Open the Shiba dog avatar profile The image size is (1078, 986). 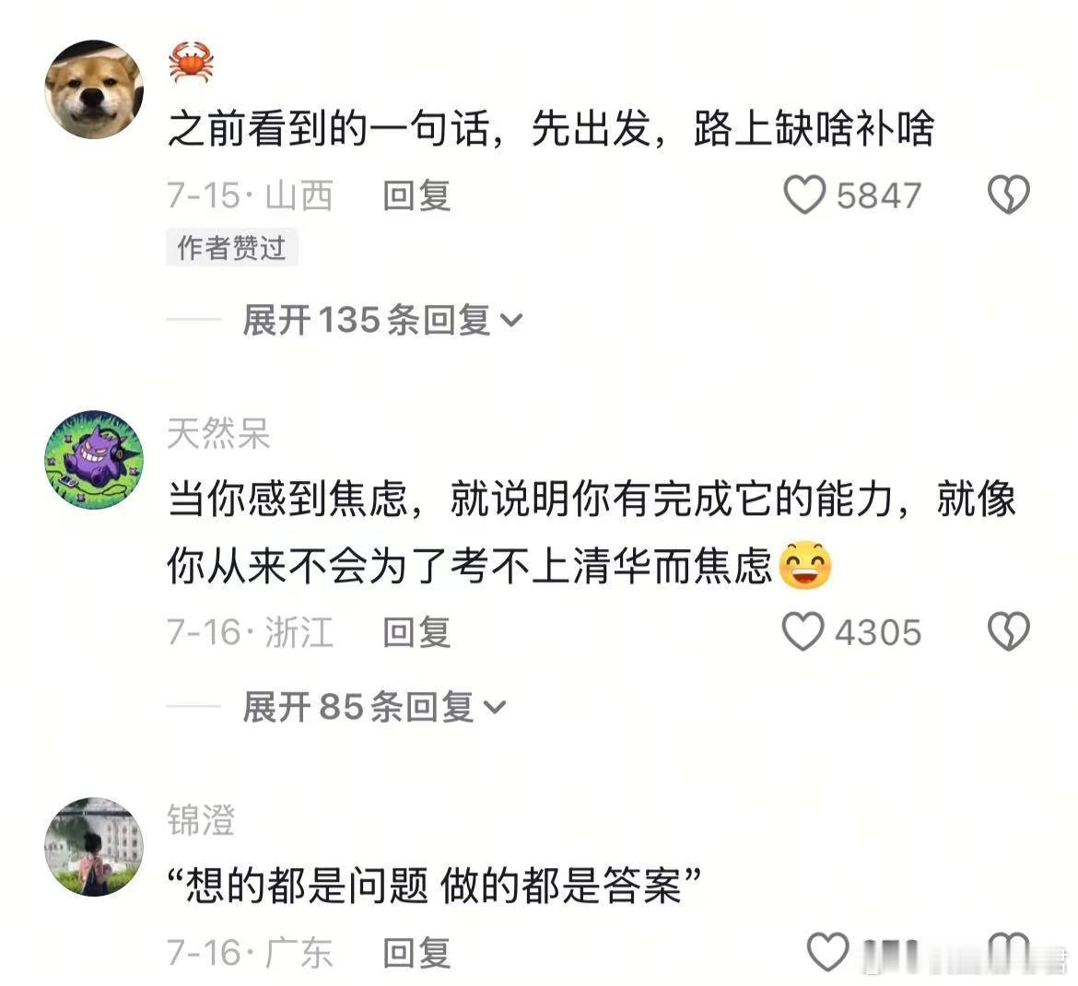(94, 89)
